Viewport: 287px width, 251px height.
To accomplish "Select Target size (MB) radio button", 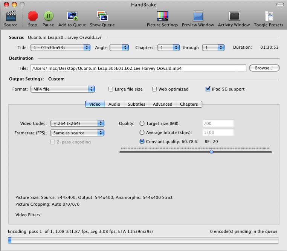I will (142, 123).
